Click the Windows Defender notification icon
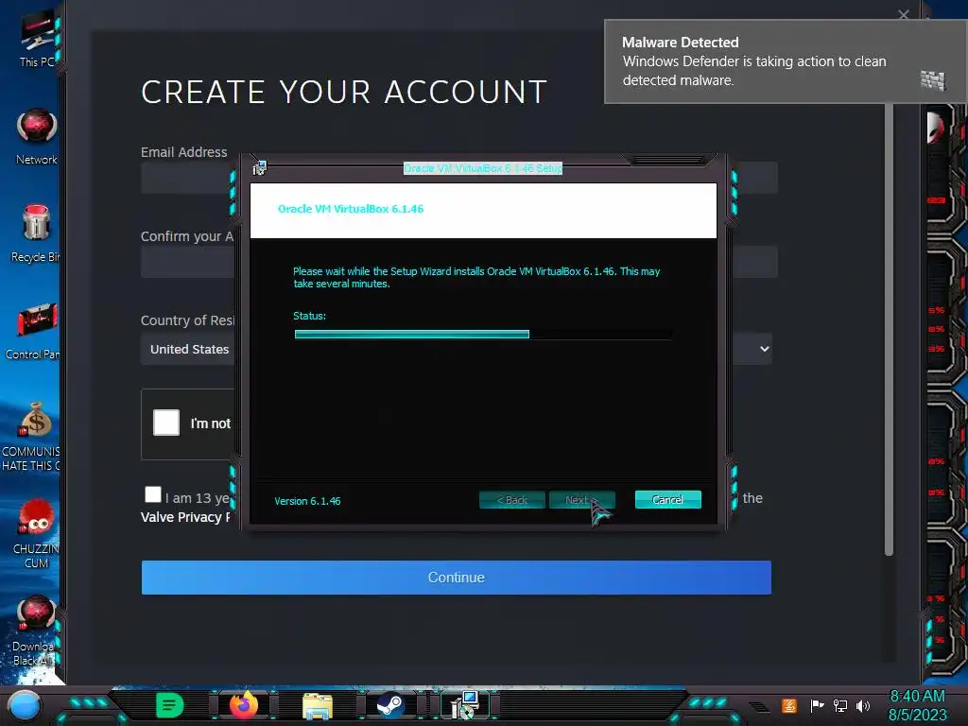This screenshot has height=726, width=968. [x=933, y=80]
